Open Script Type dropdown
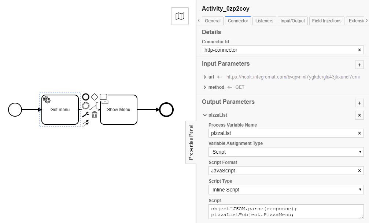Screen dimensions: 369x223 286,190
